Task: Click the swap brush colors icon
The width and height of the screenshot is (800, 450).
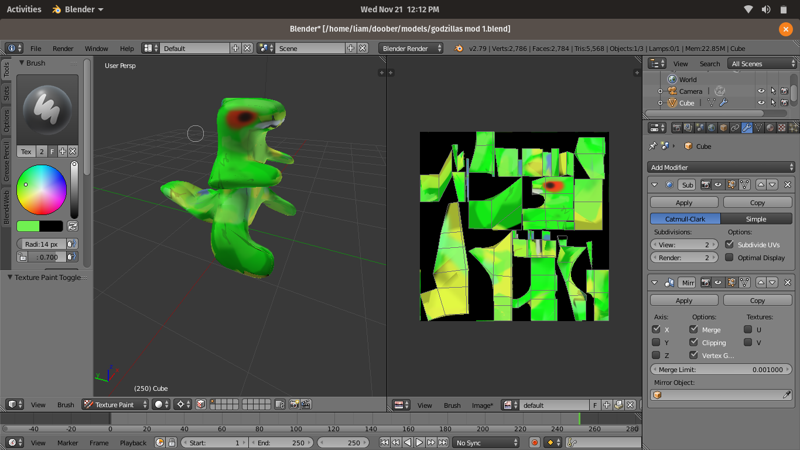Action: pos(73,226)
